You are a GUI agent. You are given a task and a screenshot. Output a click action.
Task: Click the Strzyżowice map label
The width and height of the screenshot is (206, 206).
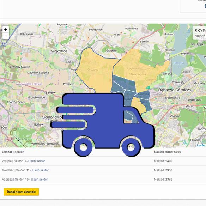click(96, 30)
